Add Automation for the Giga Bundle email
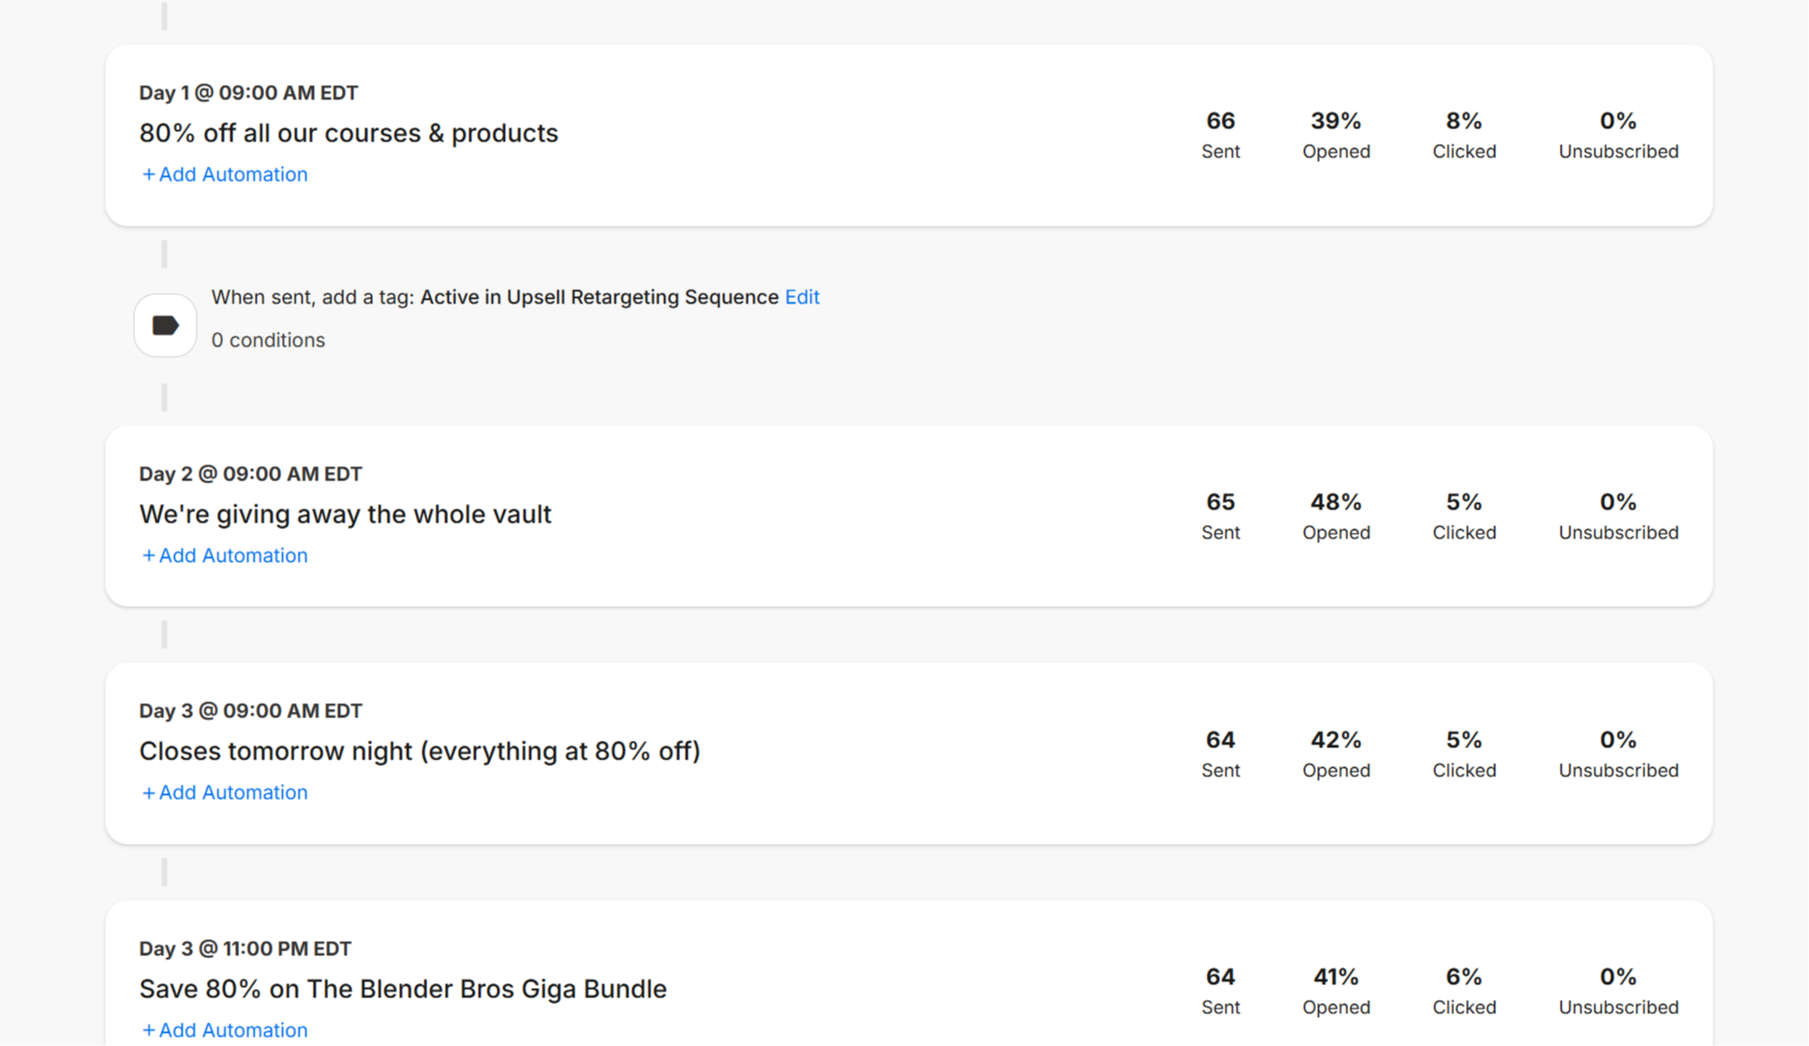1809x1046 pixels. (x=225, y=1029)
